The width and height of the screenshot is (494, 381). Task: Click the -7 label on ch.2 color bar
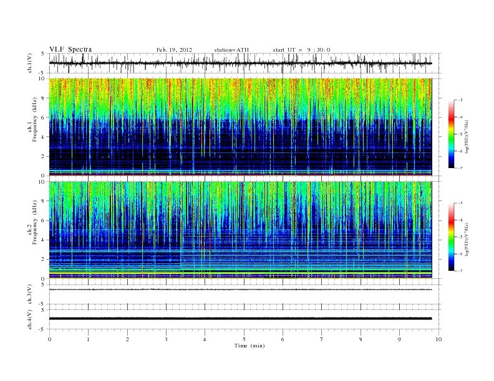460,271
